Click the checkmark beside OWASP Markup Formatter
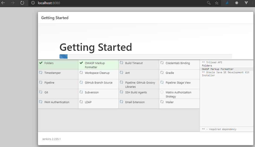This screenshot has width=255, height=147. (81, 63)
